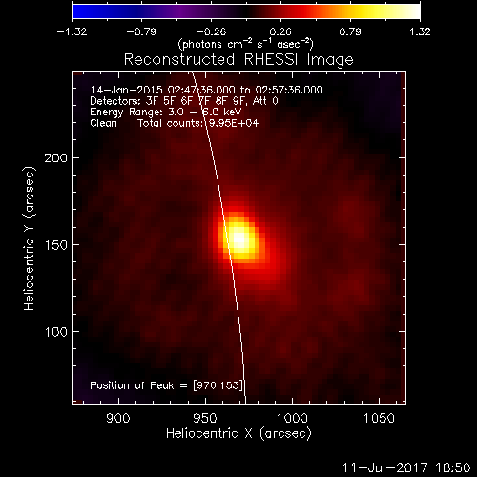Click the white-yellow end of the colorbar
Screen dimensions: 477x477
410,11
